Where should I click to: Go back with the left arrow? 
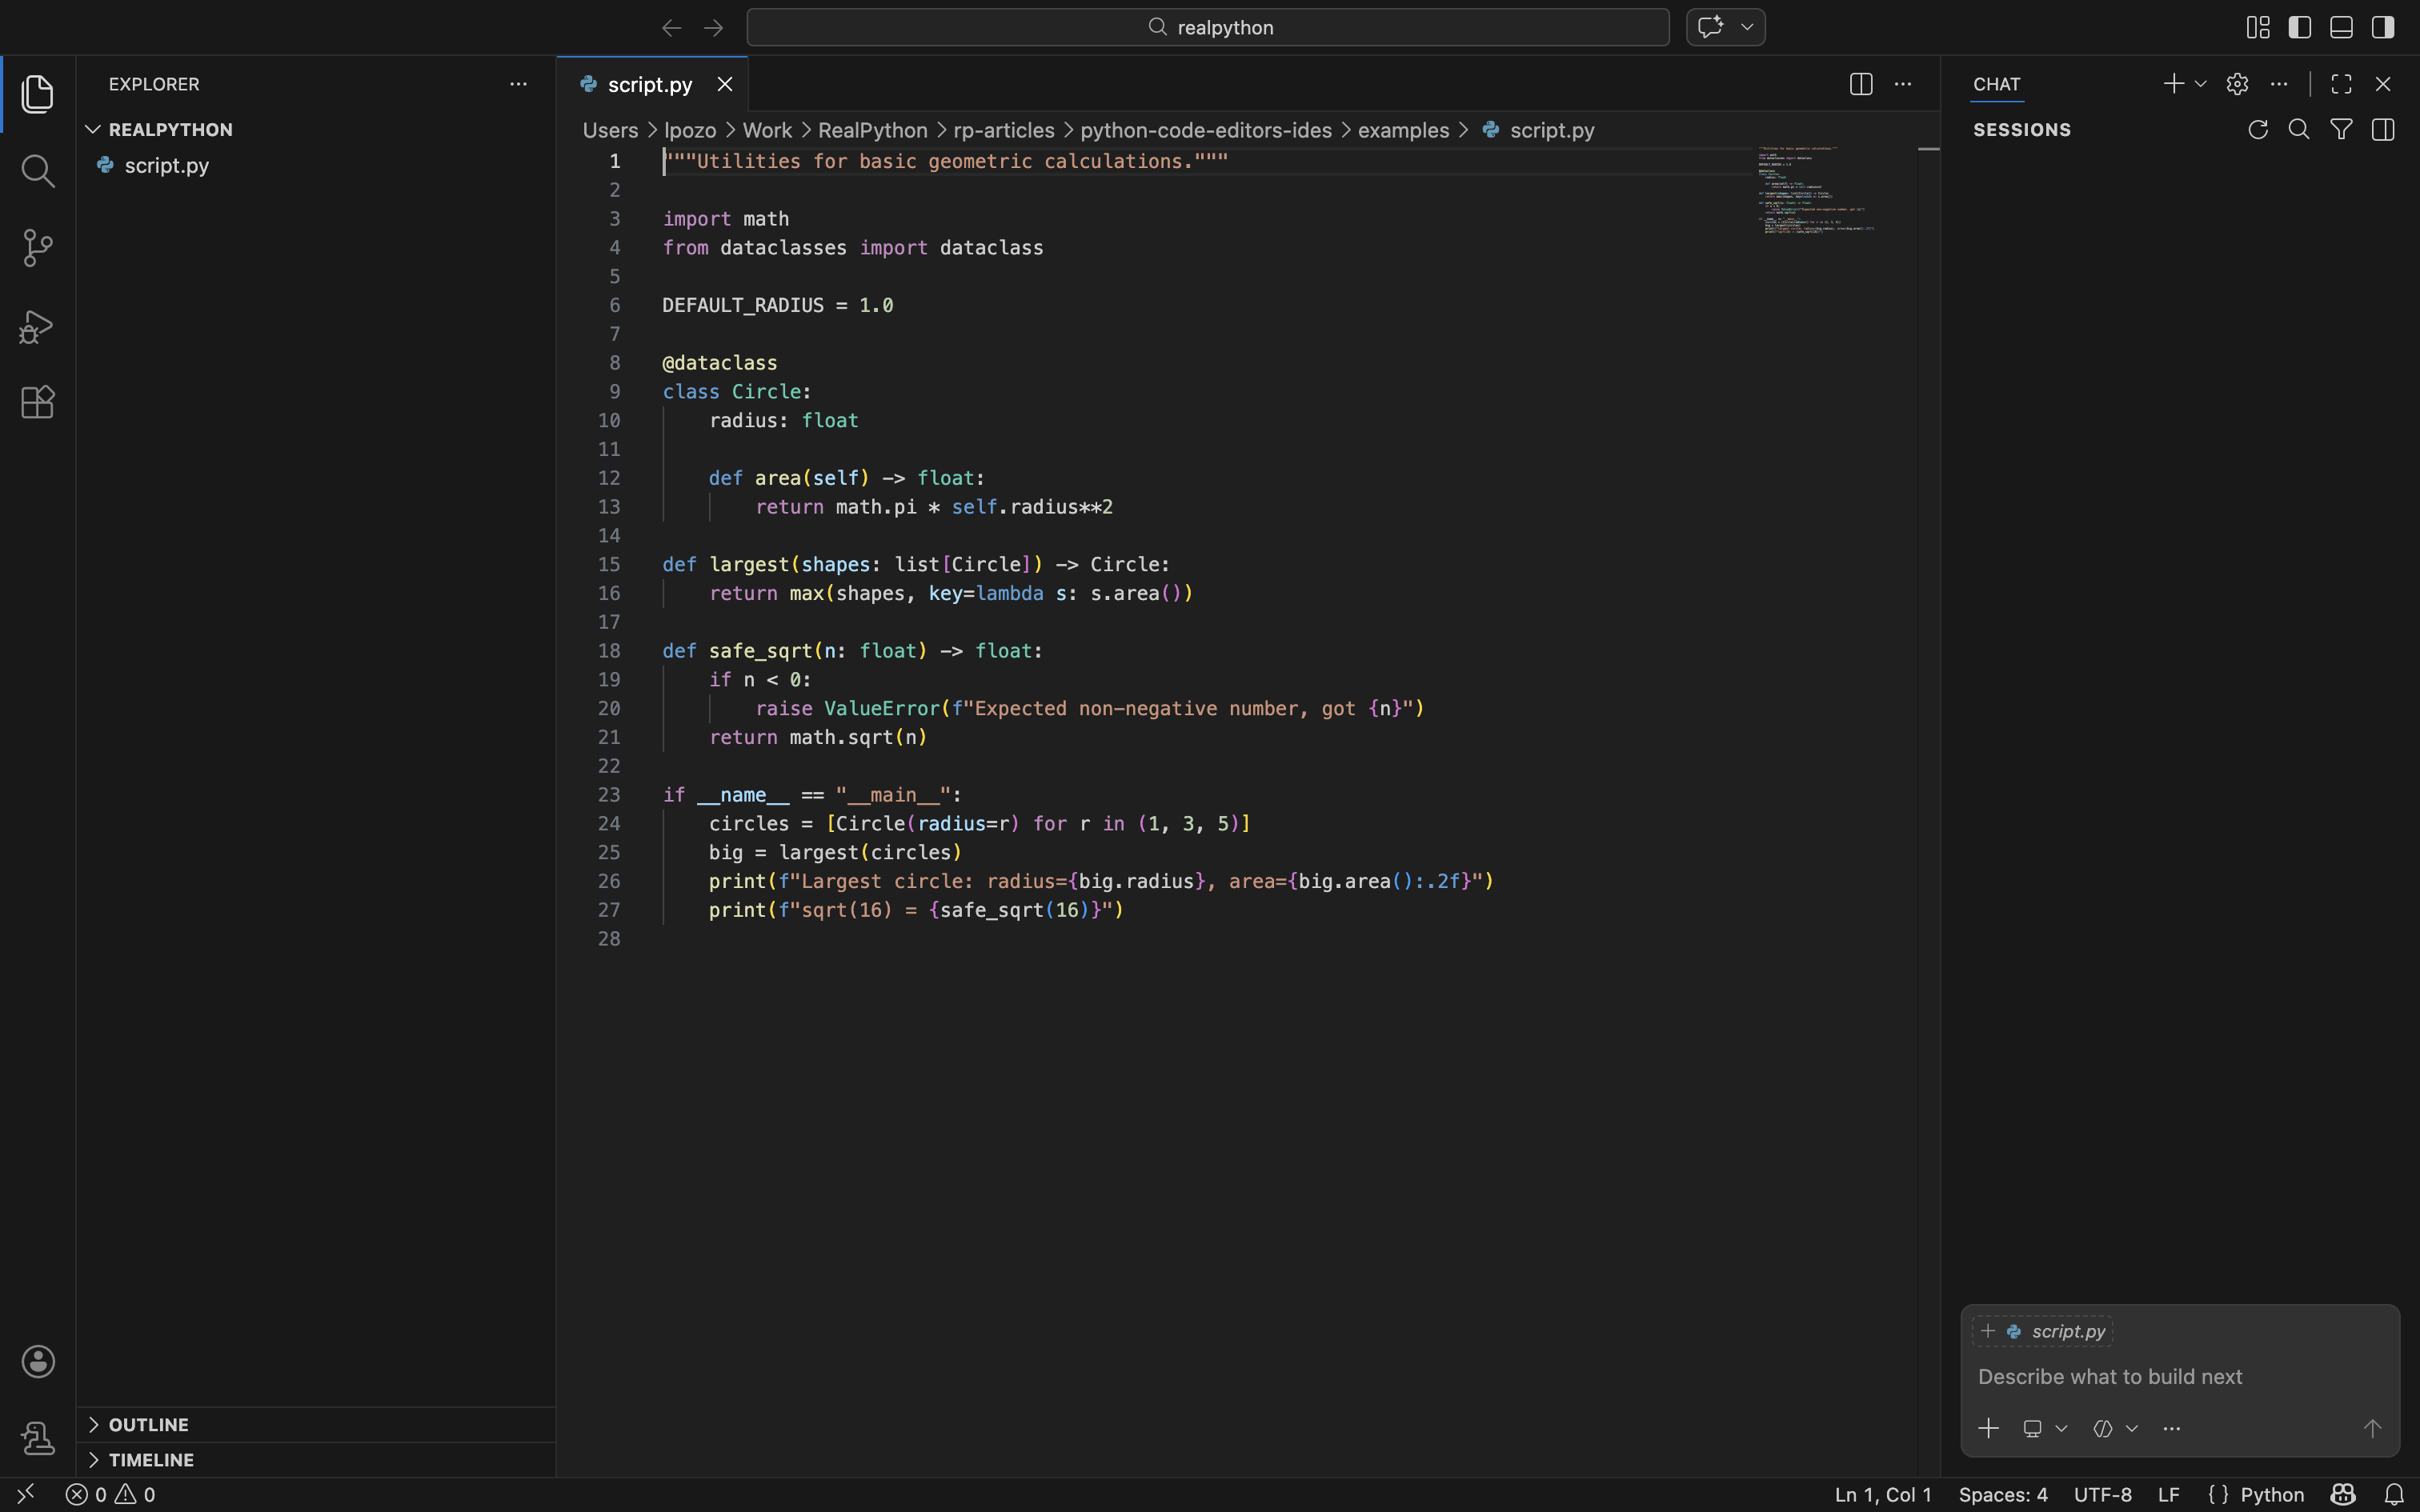pyautogui.click(x=671, y=28)
